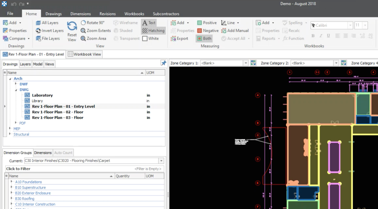The width and height of the screenshot is (378, 209).
Task: Select Laboratory drawing in the tree
Action: [x=42, y=95]
